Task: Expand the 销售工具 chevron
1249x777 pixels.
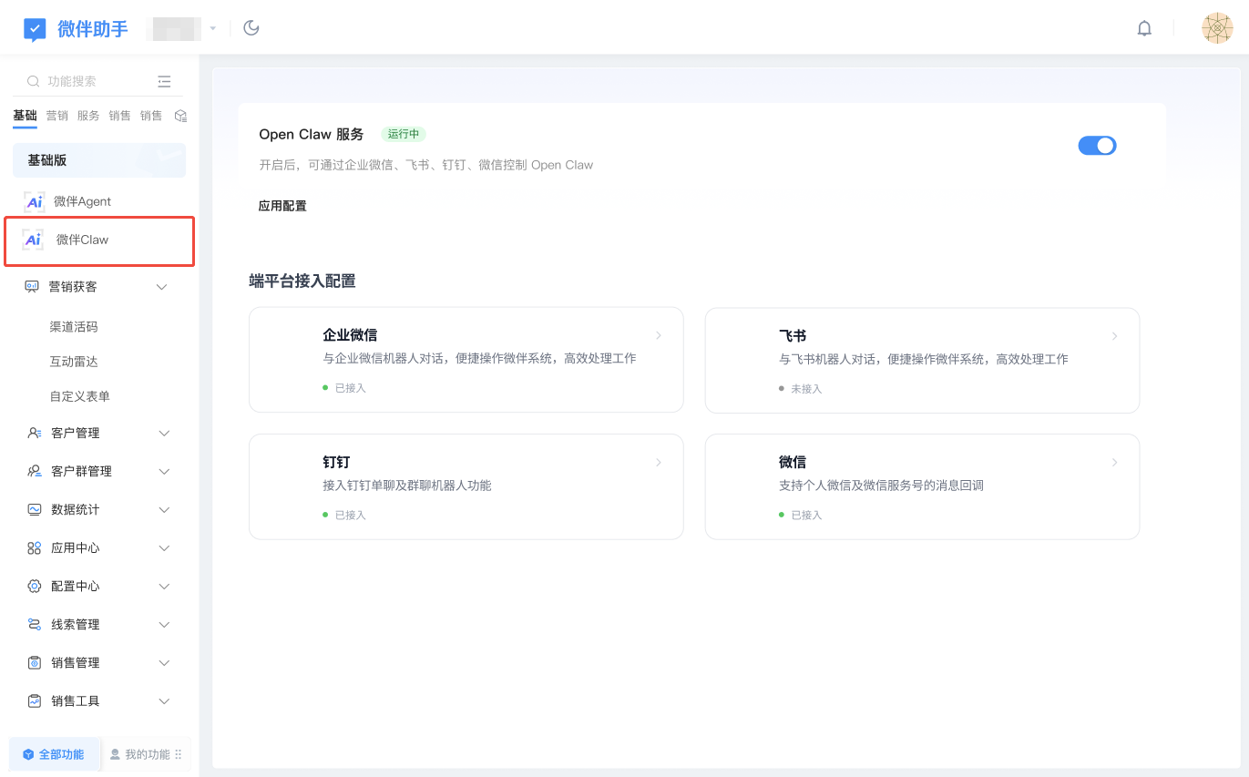Action: (x=165, y=701)
